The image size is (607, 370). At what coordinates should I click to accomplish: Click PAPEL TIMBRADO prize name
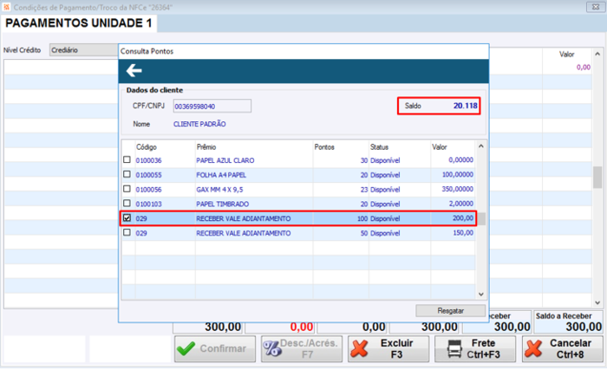222,204
